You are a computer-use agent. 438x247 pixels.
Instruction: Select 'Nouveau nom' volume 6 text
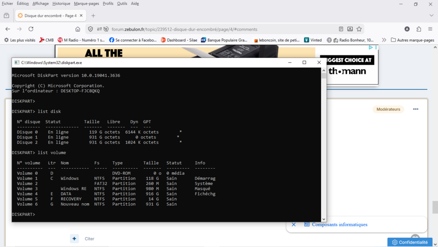(x=75, y=204)
